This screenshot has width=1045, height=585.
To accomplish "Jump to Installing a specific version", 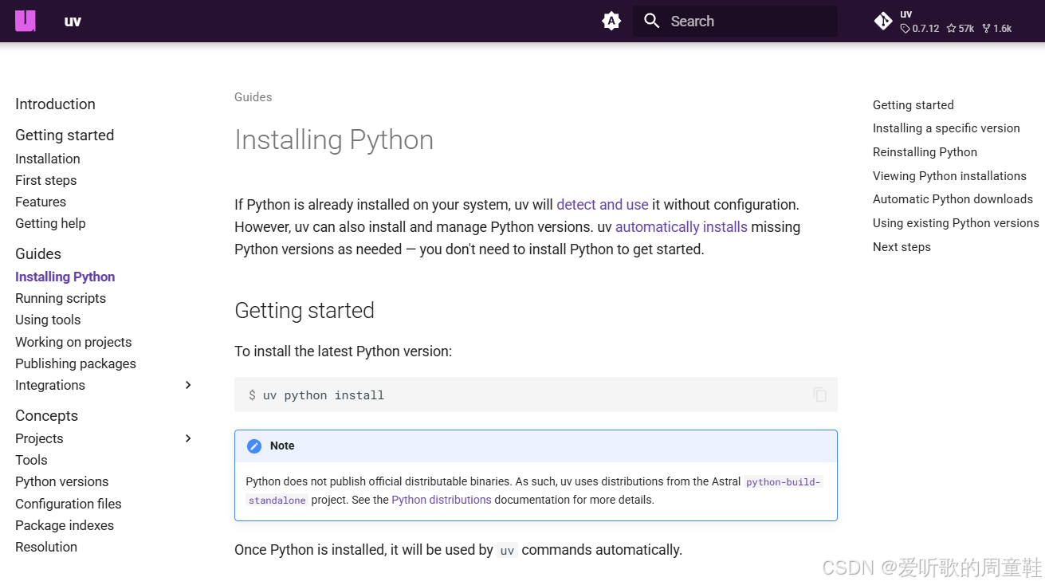I will (x=946, y=128).
